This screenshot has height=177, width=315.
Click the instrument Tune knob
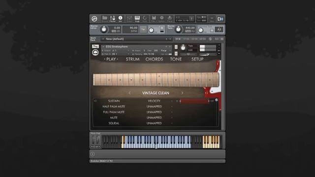pos(183,48)
